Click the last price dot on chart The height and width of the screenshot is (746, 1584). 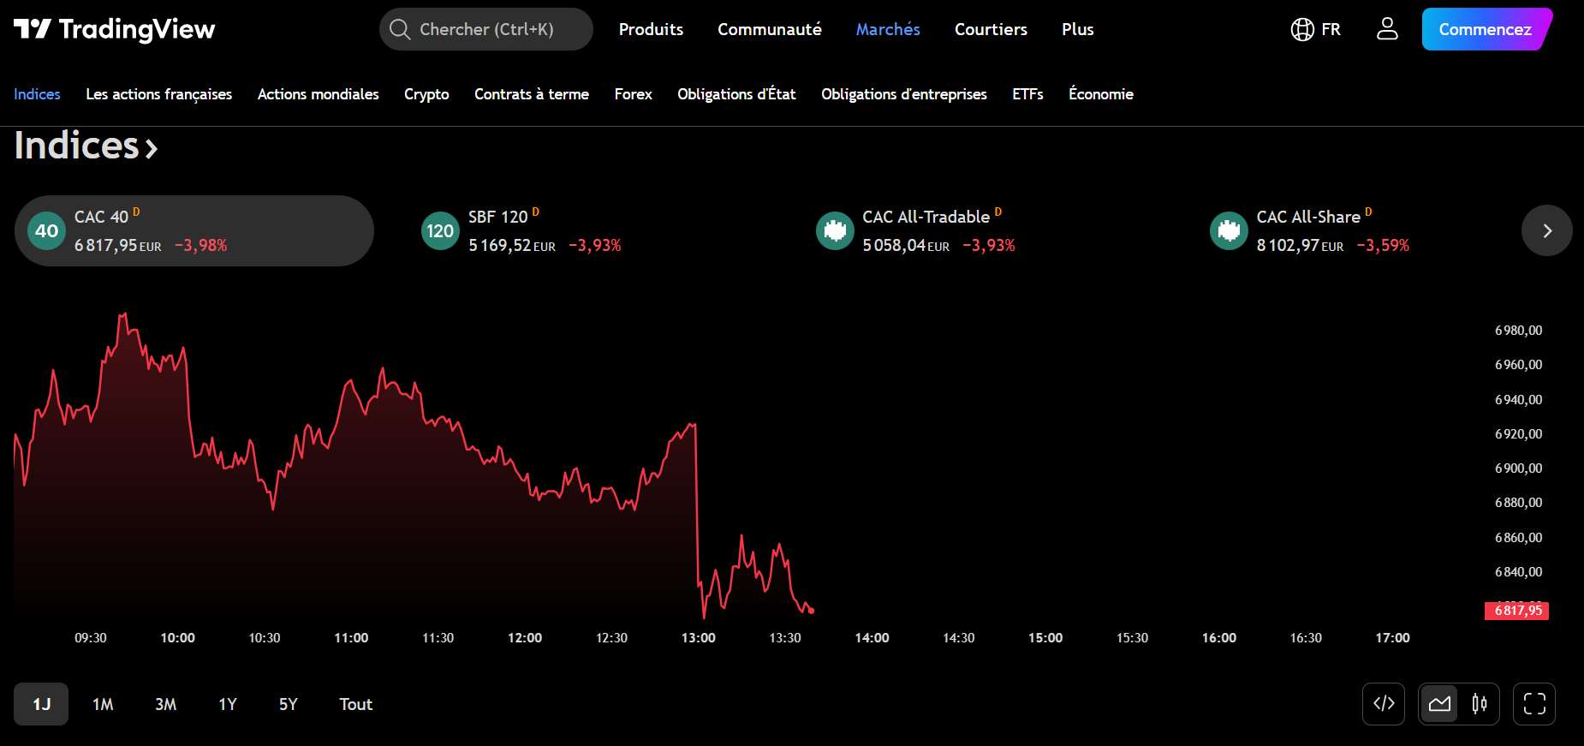click(x=811, y=611)
